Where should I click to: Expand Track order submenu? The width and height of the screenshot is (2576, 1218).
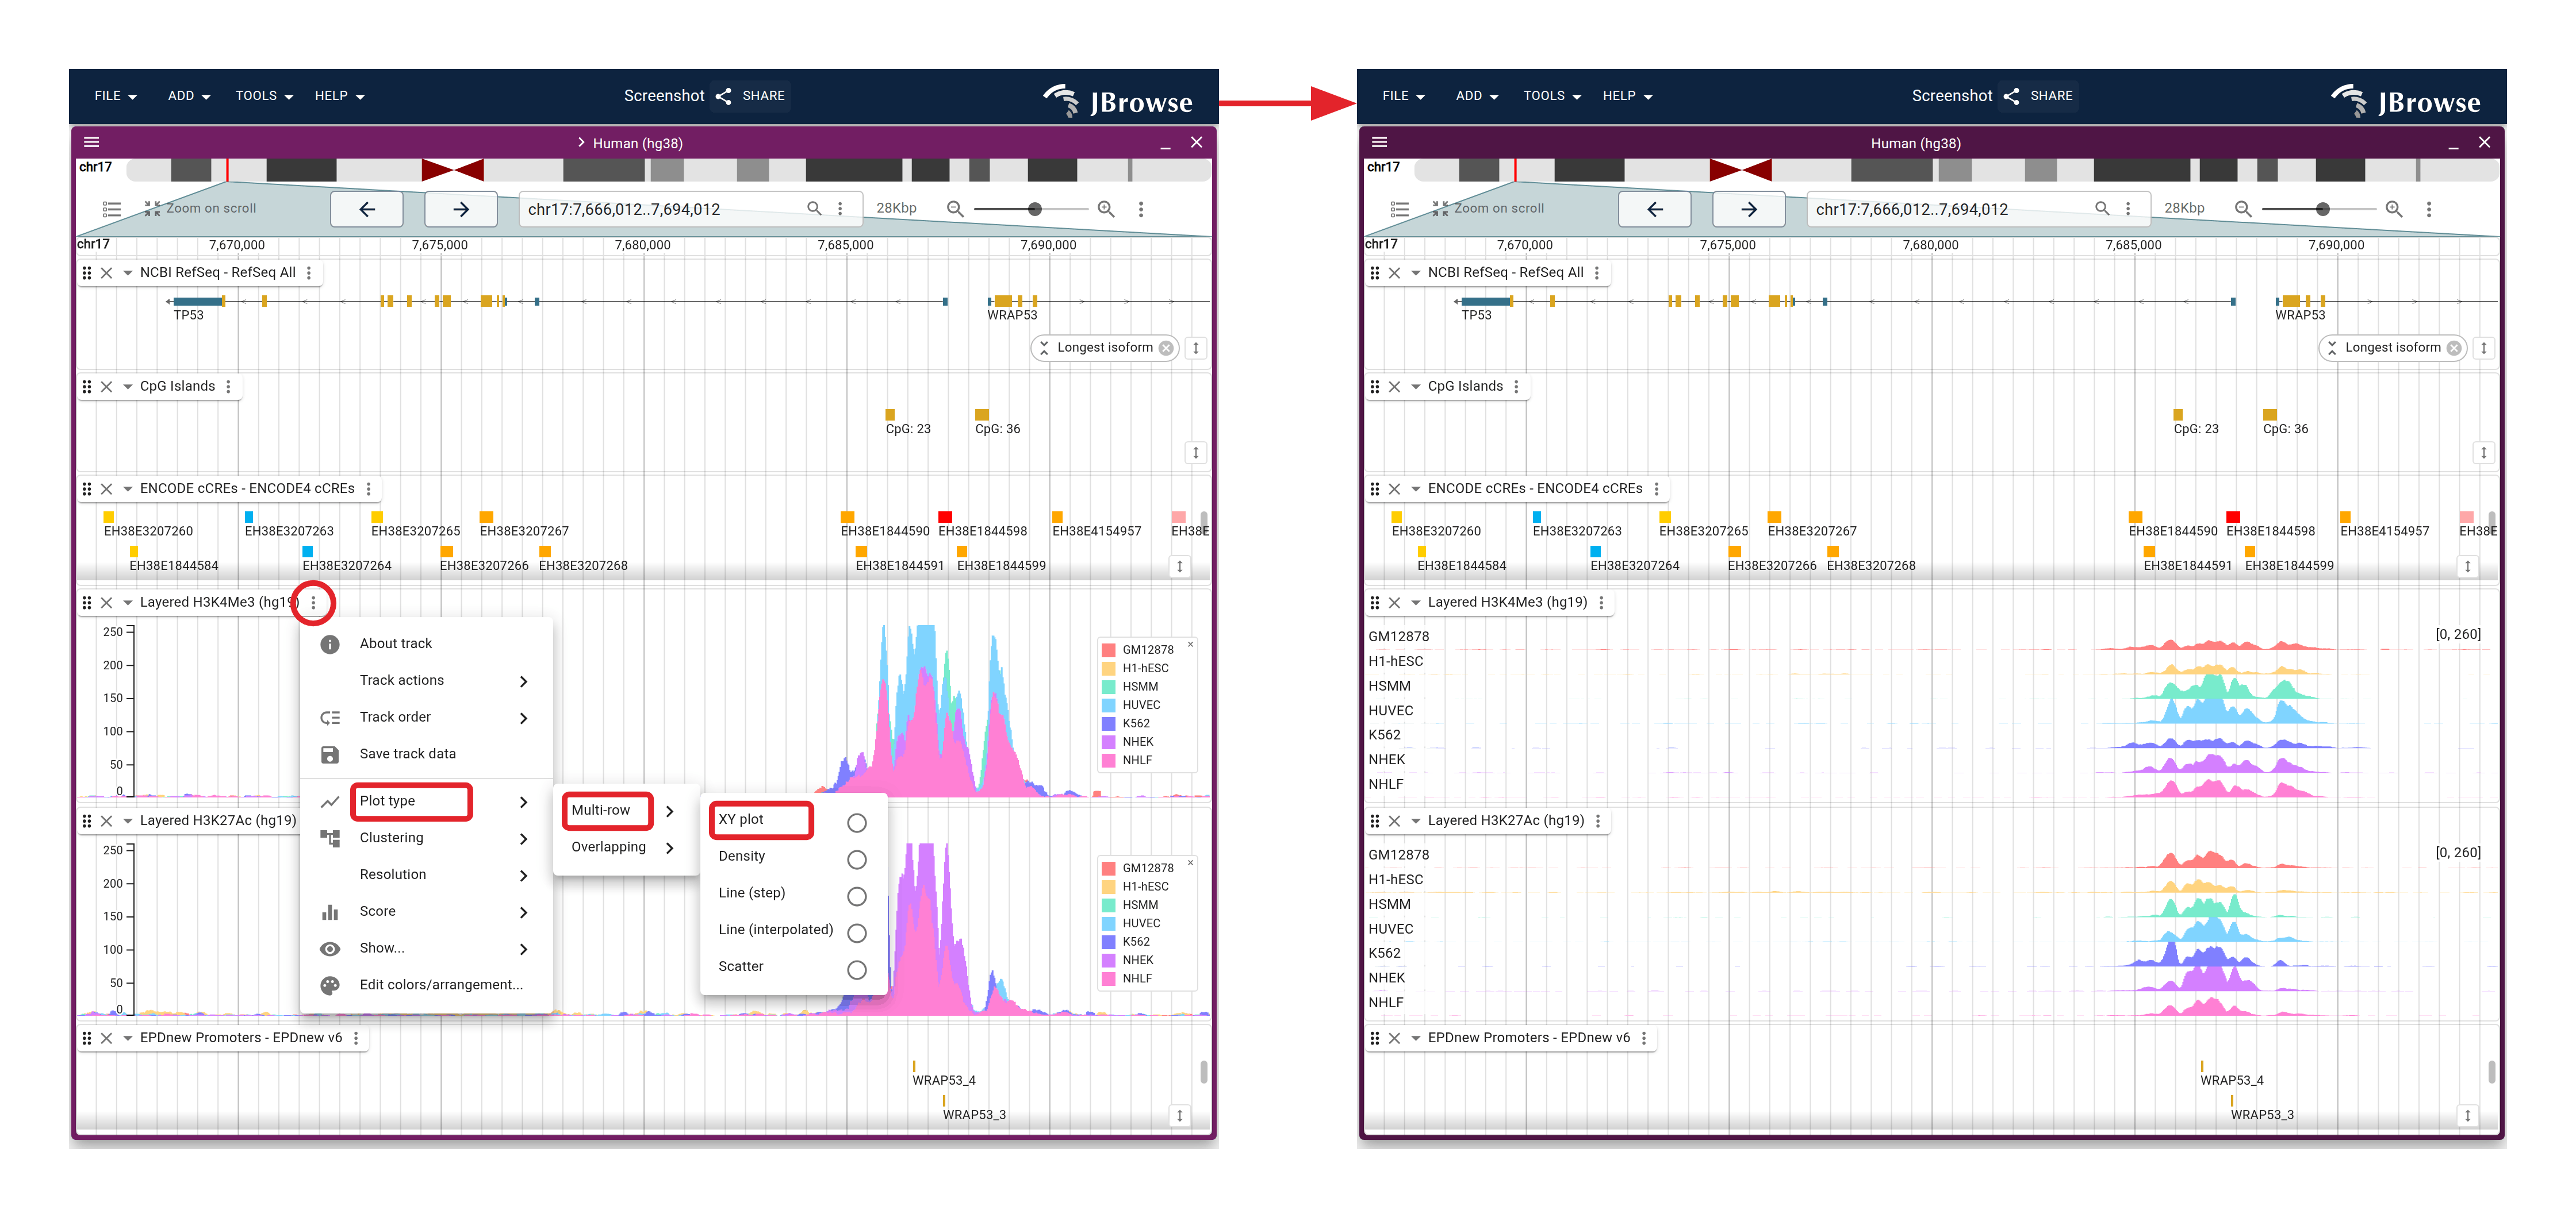(426, 718)
